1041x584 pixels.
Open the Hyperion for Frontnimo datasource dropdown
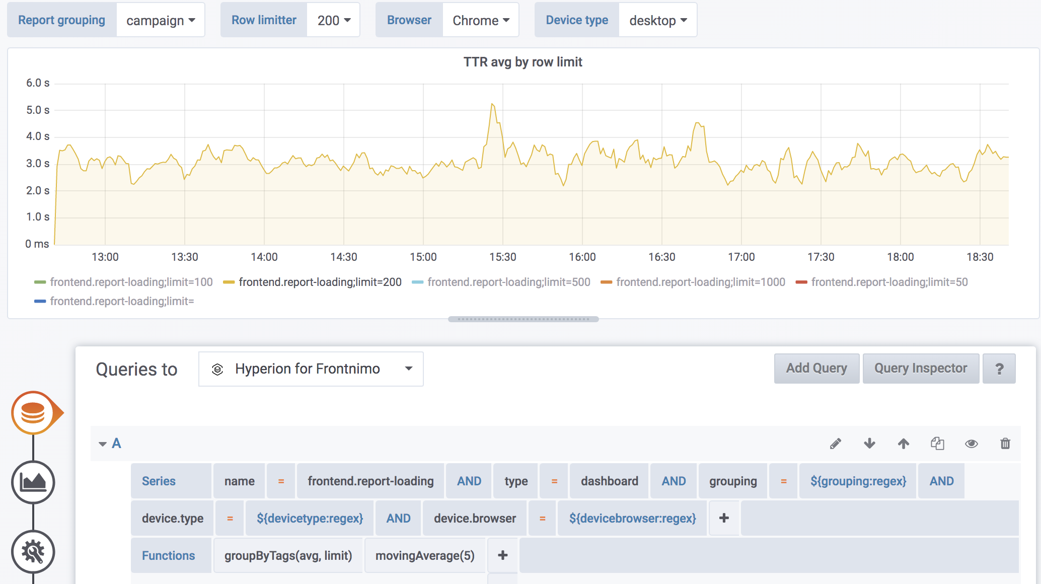point(311,369)
